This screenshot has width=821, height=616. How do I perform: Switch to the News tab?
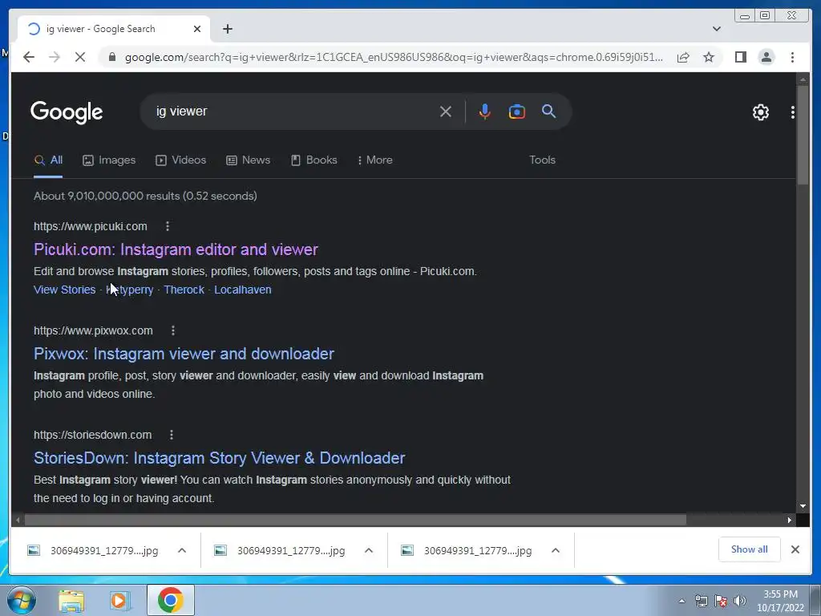coord(248,160)
